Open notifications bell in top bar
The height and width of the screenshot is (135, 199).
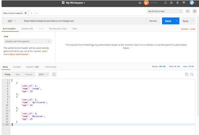pyautogui.click(x=177, y=3)
